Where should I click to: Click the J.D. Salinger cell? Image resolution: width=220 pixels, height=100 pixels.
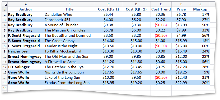pyautogui.click(x=26, y=67)
